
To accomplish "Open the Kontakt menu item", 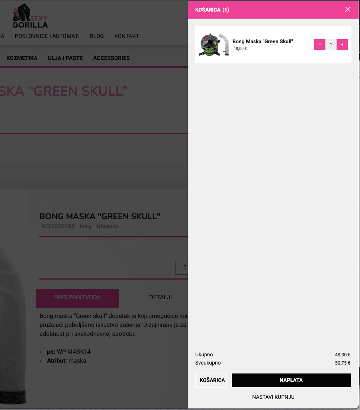I will pos(126,36).
